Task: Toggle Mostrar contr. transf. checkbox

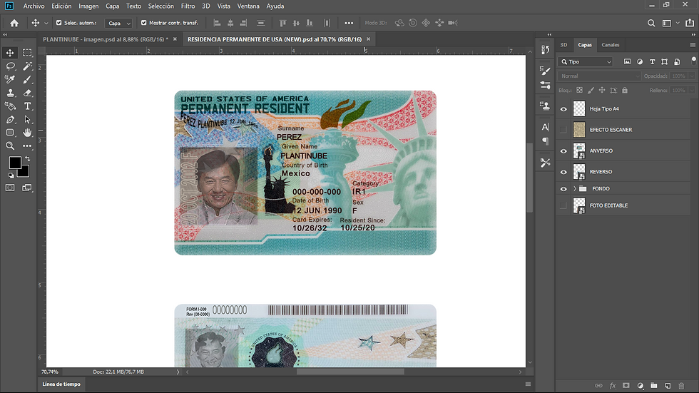Action: 143,23
